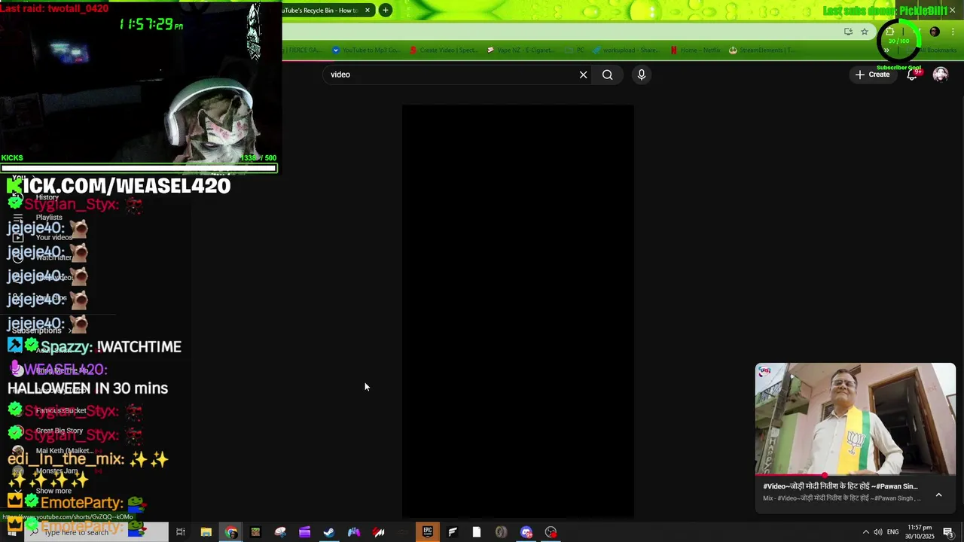The image size is (964, 542).
Task: Open the YouTube account avatar menu
Action: click(x=941, y=75)
